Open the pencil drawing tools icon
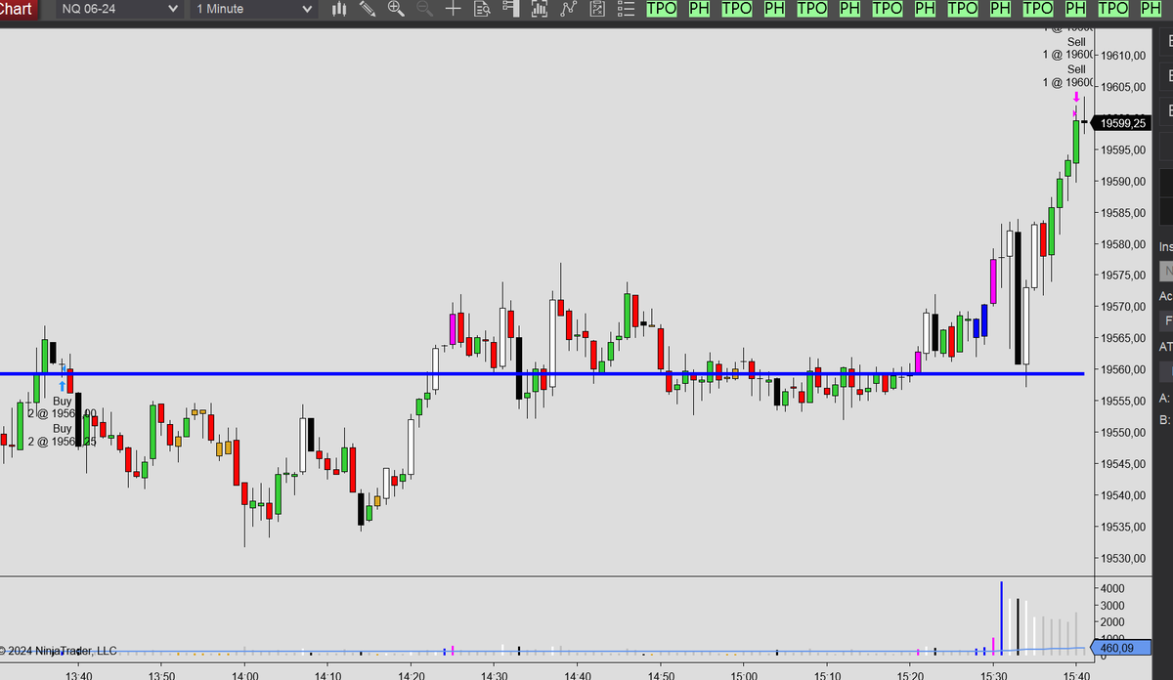Image resolution: width=1173 pixels, height=680 pixels. click(368, 9)
